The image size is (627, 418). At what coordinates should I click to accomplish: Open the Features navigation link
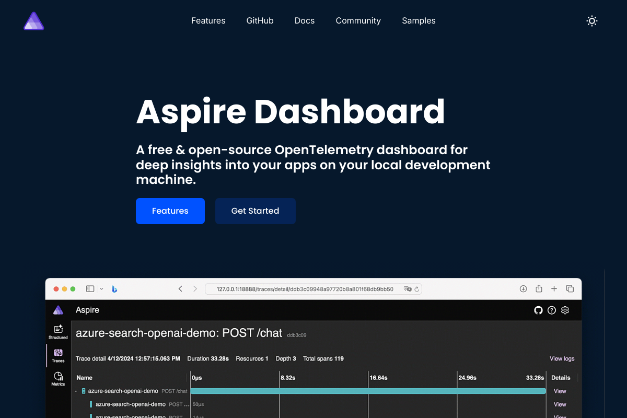pyautogui.click(x=208, y=21)
